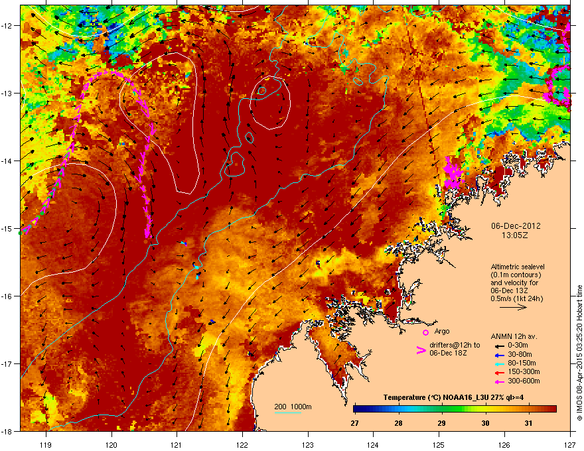Click the '0-30m' depth label
This screenshot has height=451, width=584.
(518, 346)
